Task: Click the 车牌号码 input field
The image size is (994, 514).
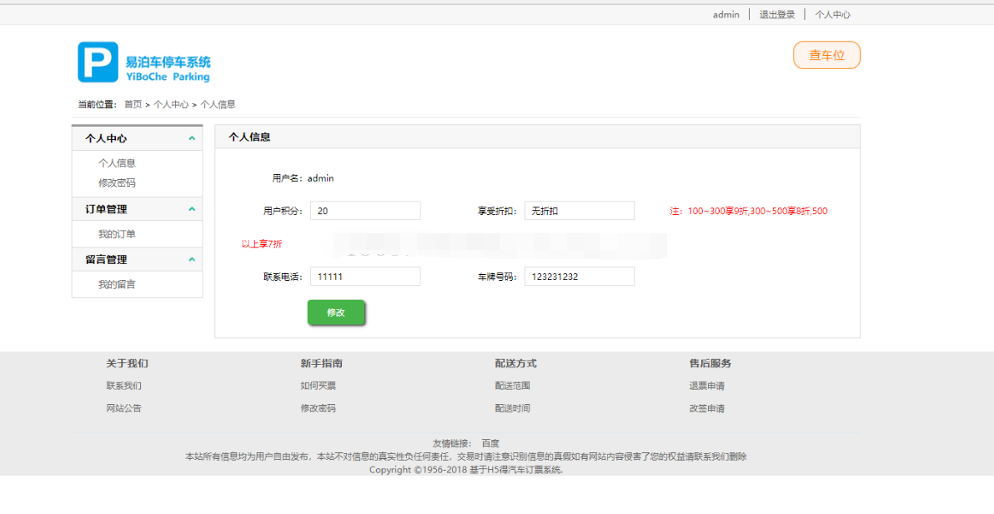Action: pos(580,277)
